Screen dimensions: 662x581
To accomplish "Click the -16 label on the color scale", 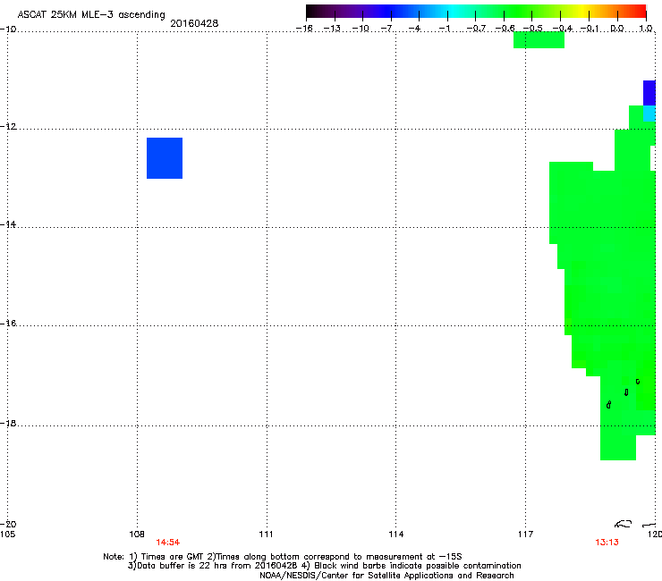I will 304,29.
